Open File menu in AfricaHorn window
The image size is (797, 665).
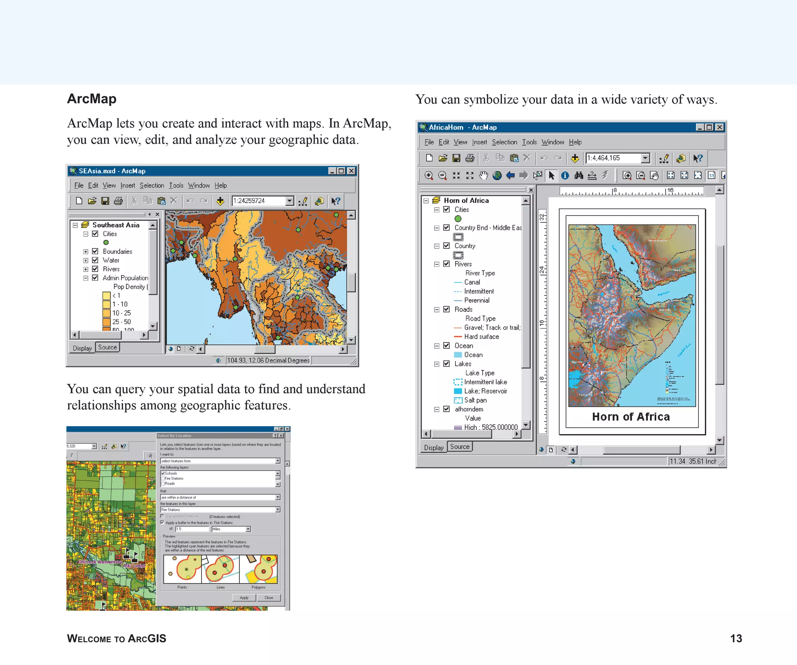click(x=429, y=142)
